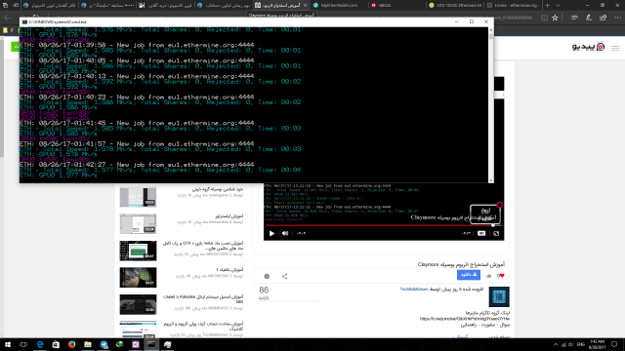Switch to the myetherwallet.com browser tab
Screen dimensions: 625x351
pos(338,5)
